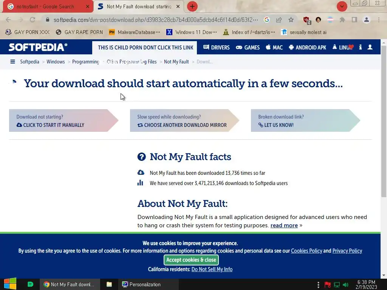The width and height of the screenshot is (387, 290).
Task: Open the Do Not Sell My Info link
Action: point(212,269)
